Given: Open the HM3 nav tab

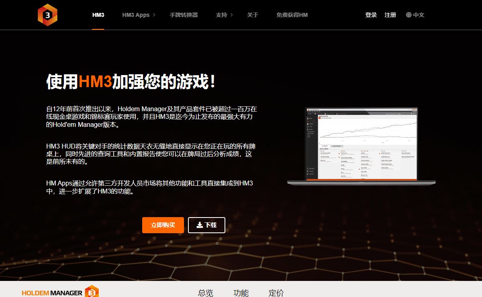Looking at the screenshot, I should pyautogui.click(x=98, y=15).
